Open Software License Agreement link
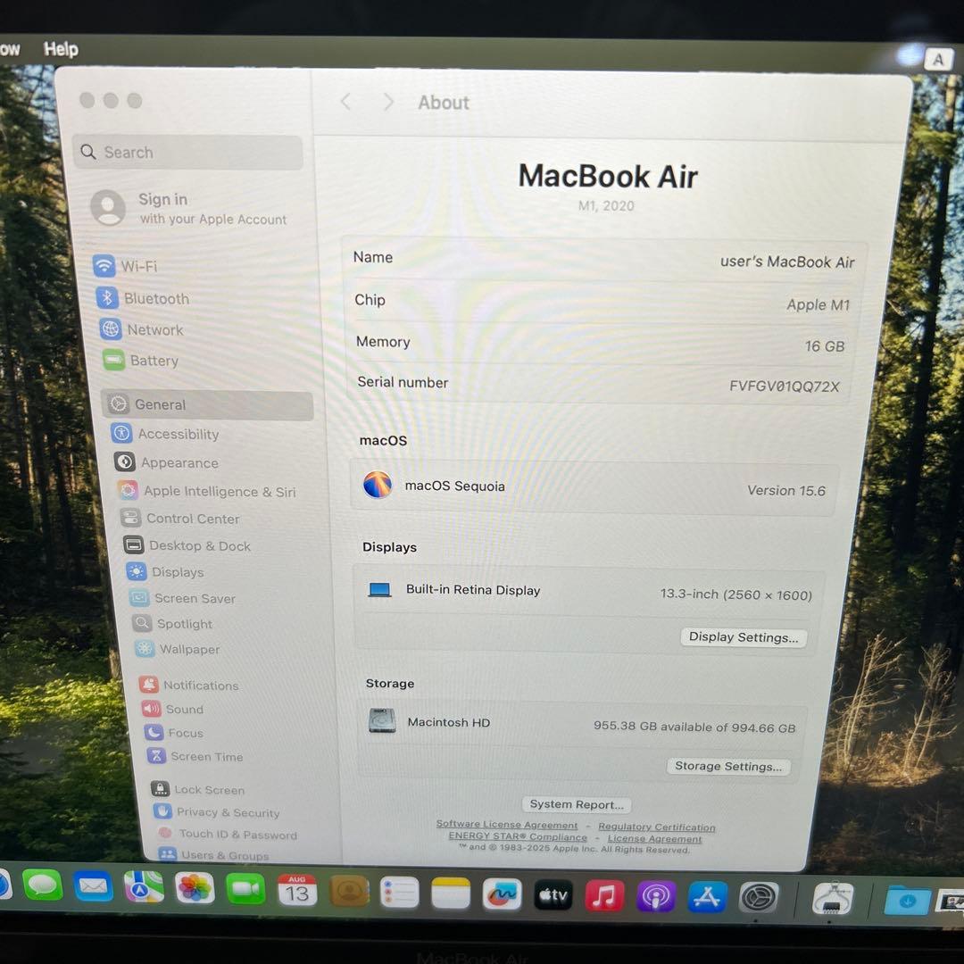964x964 pixels. pos(507,825)
